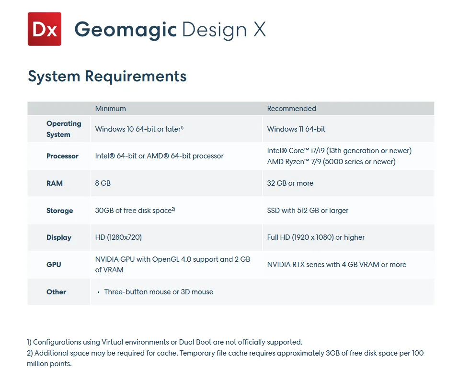
Task: Click footnote marker after Windows 10 64-bit or later
Action: 183,127
